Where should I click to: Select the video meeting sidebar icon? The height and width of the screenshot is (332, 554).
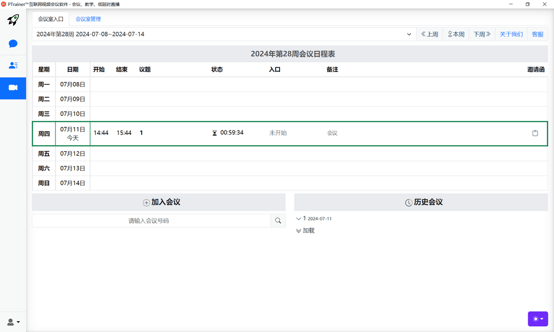[x=13, y=88]
